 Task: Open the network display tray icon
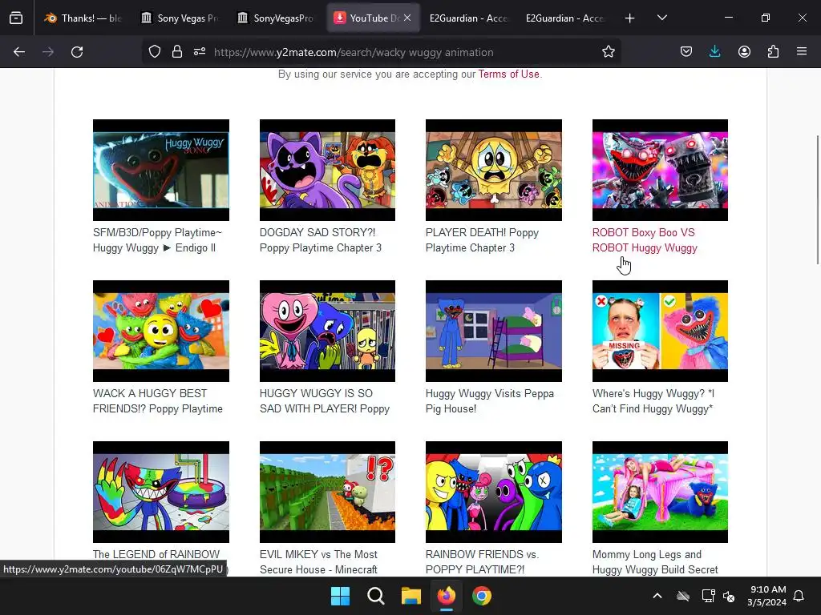point(708,596)
